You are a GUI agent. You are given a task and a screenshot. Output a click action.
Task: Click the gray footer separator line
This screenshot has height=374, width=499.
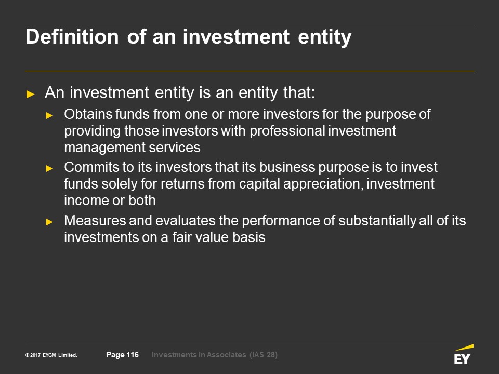(x=249, y=341)
